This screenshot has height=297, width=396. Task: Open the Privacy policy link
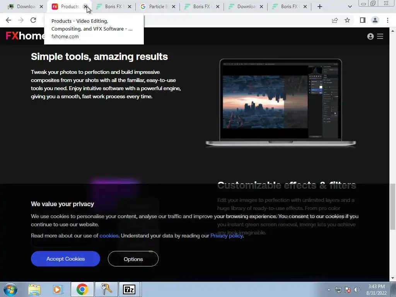227,236
